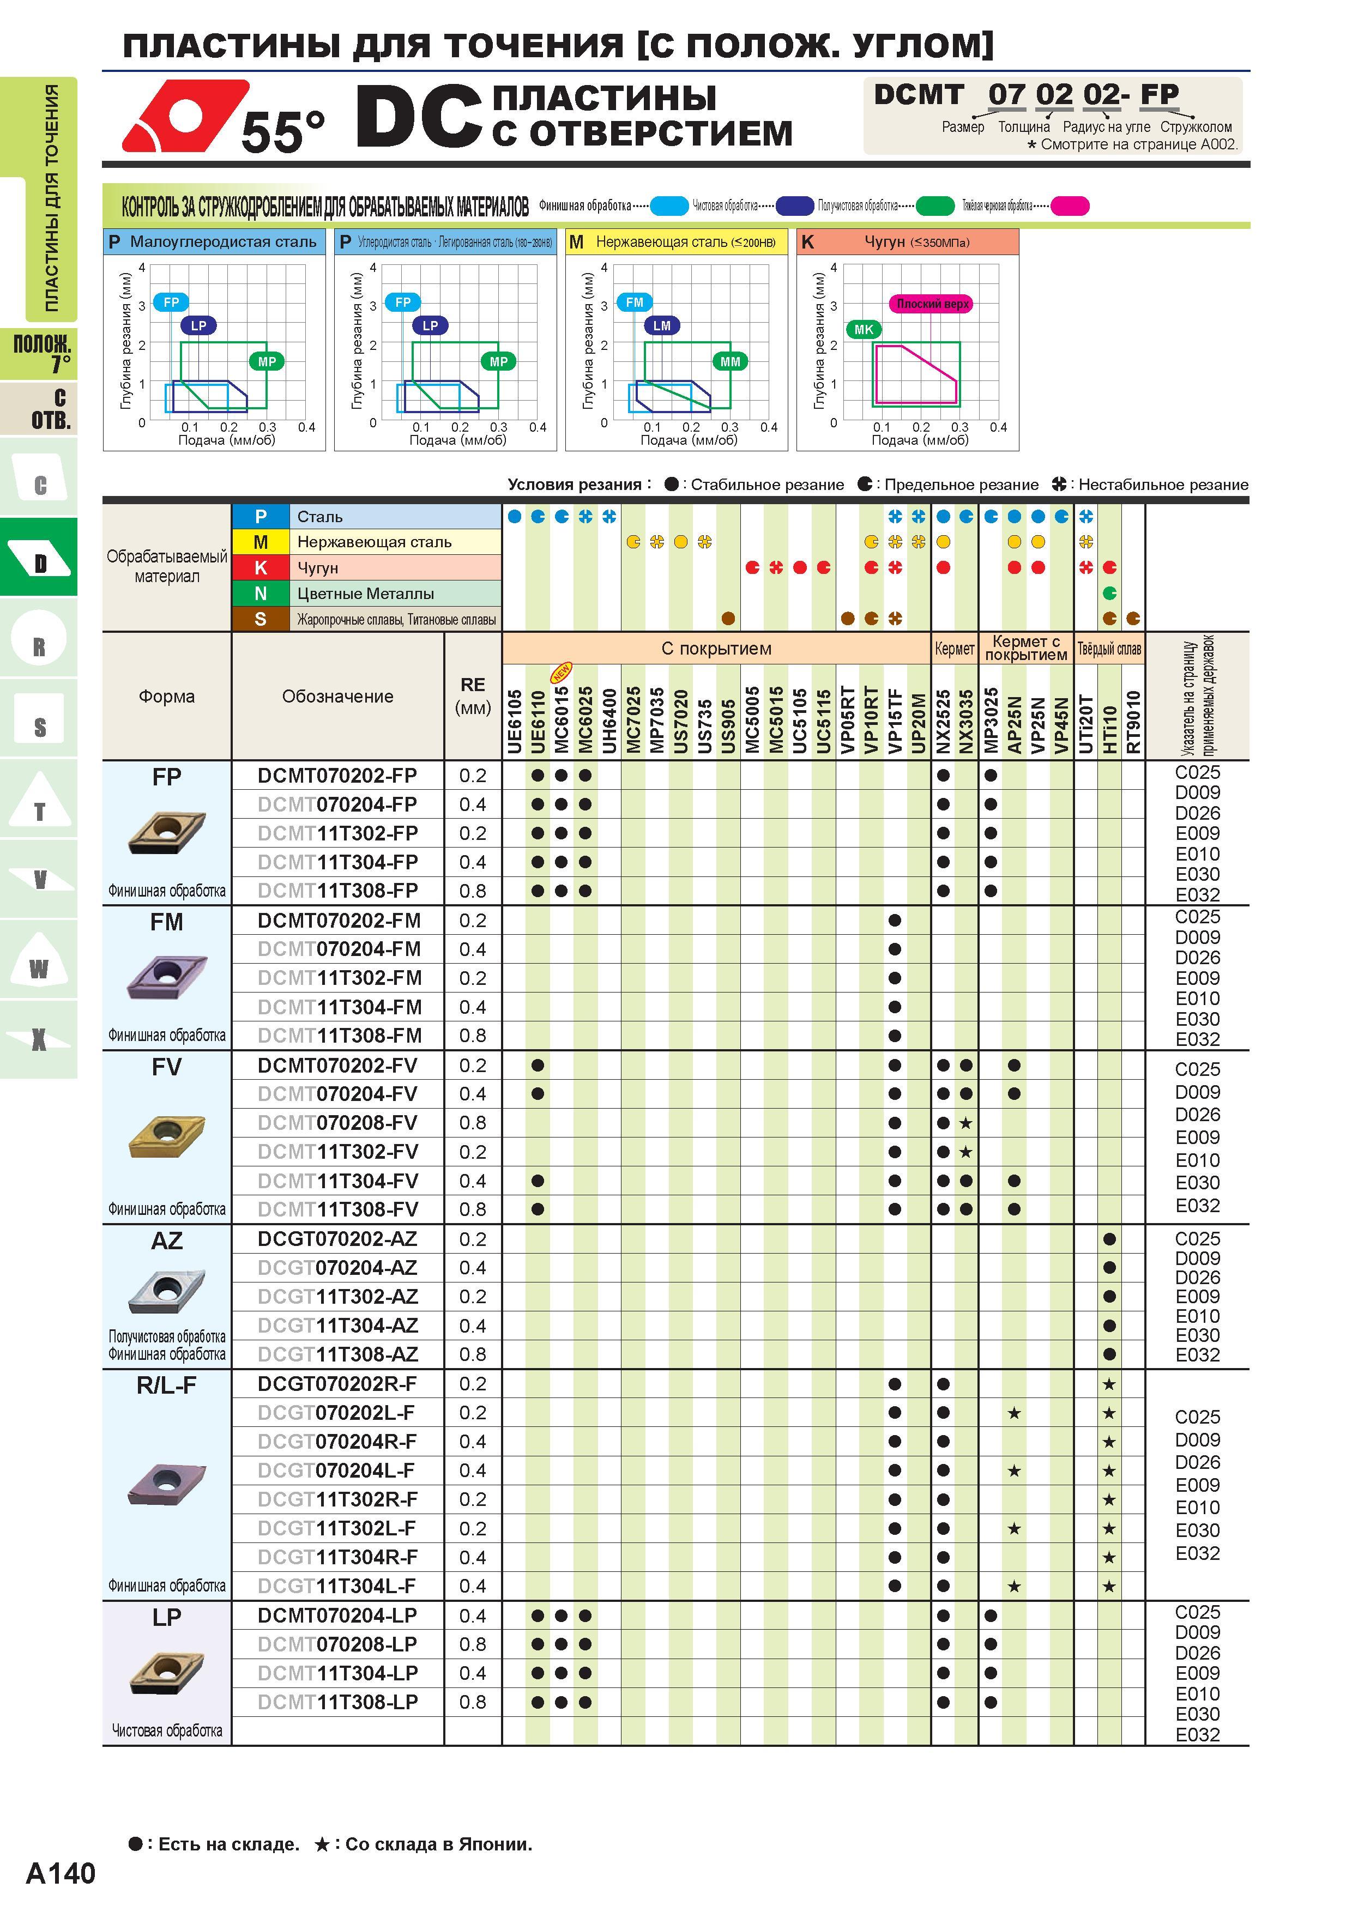Click the magenta heavy roughing legend swatch
Viewport: 1352px width, 1912px height.
coord(1070,205)
